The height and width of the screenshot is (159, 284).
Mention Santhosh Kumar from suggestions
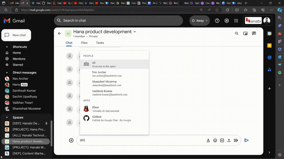[114, 93]
